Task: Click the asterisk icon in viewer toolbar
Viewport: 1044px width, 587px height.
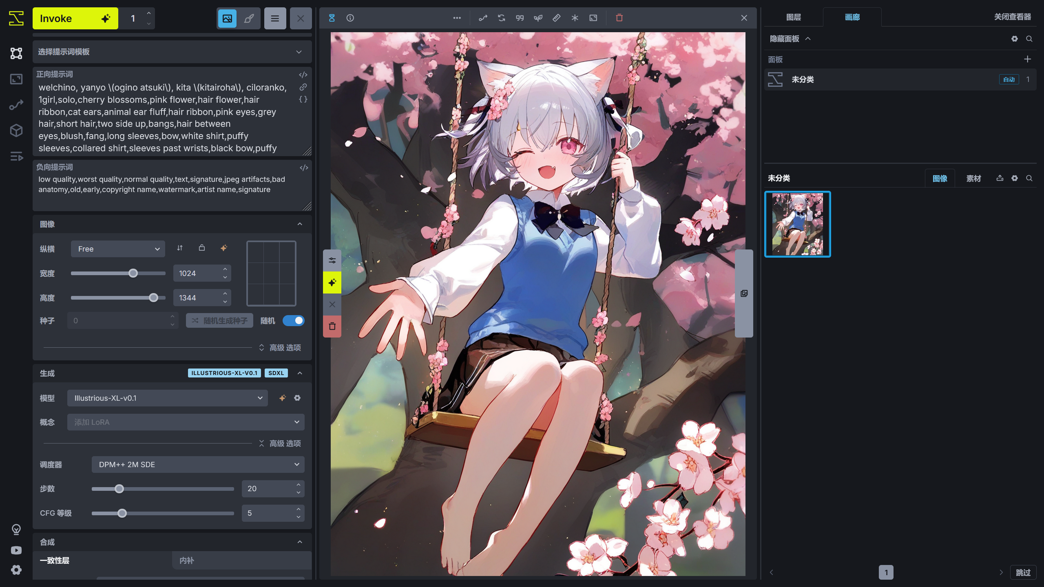Action: [575, 18]
